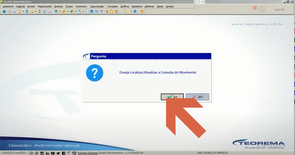Open the Estoque menu
This screenshot has width=295, height=155.
click(x=59, y=6)
